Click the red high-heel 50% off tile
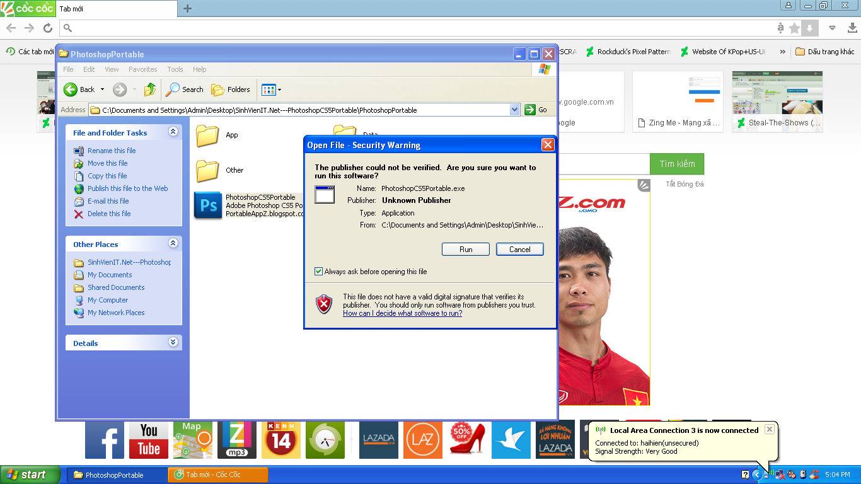Viewport: 861px width, 484px height. click(x=467, y=439)
